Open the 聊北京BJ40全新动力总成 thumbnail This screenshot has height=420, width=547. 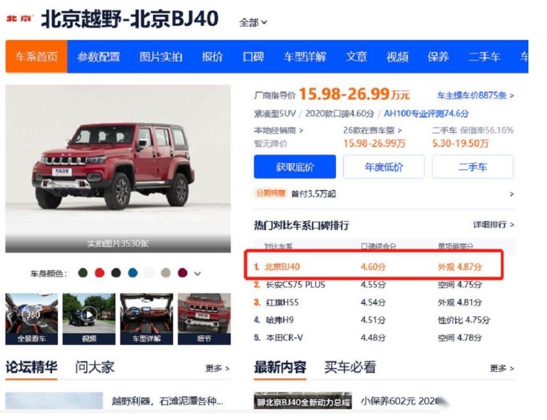click(302, 401)
